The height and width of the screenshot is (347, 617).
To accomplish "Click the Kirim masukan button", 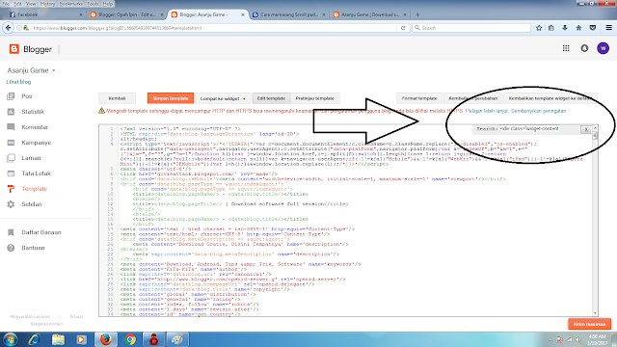I will (589, 324).
